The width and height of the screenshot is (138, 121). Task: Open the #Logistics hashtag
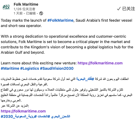pyautogui.click(x=30, y=68)
